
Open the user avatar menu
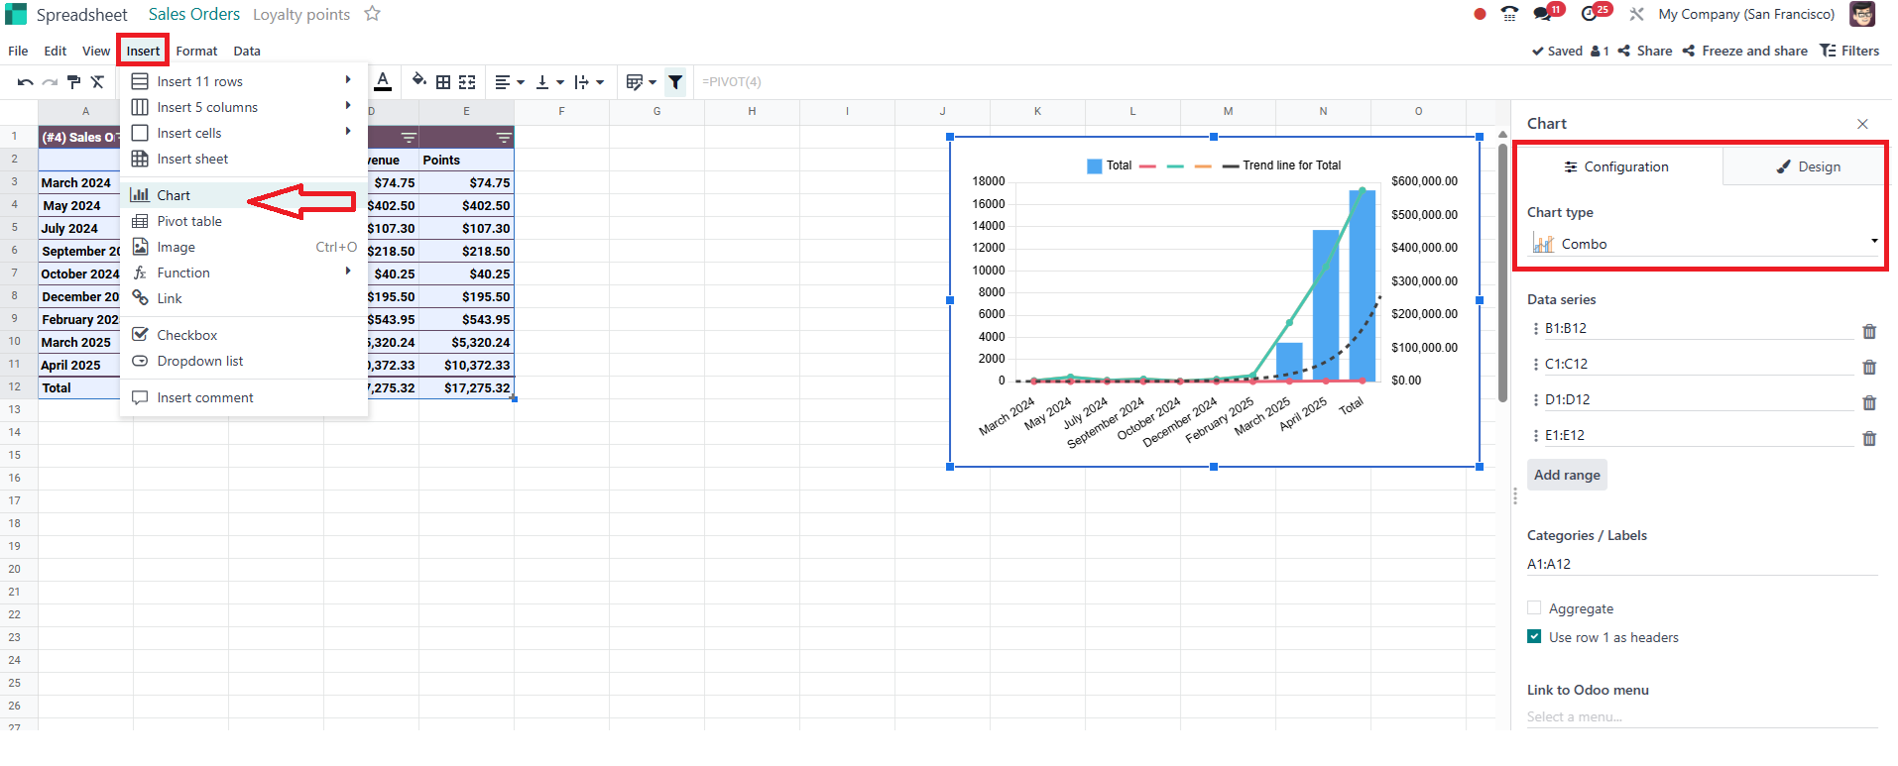[1862, 14]
